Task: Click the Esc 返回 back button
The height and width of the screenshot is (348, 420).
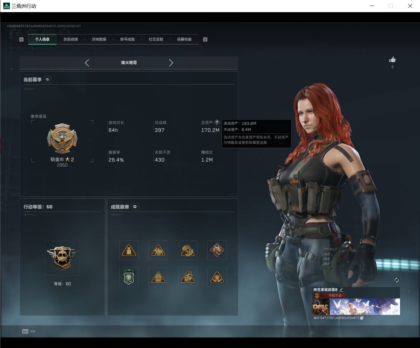Action: pyautogui.click(x=29, y=331)
